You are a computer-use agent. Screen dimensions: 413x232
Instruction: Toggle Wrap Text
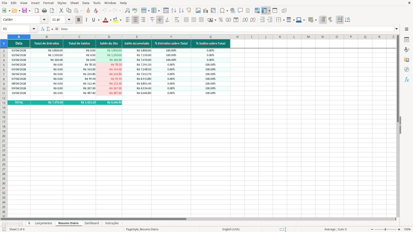[x=177, y=20]
